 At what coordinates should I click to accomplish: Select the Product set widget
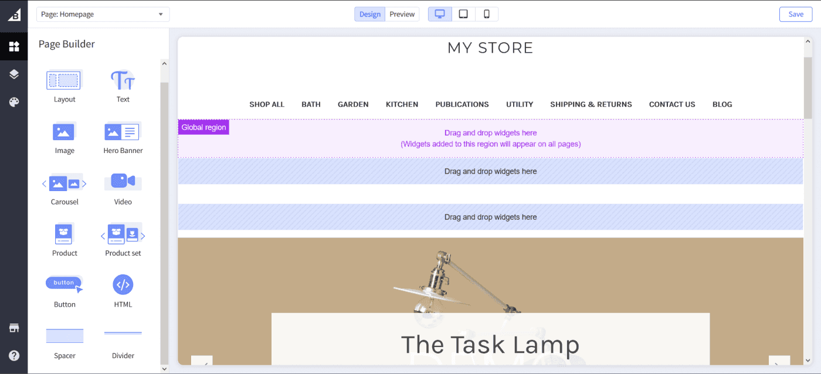coord(123,240)
